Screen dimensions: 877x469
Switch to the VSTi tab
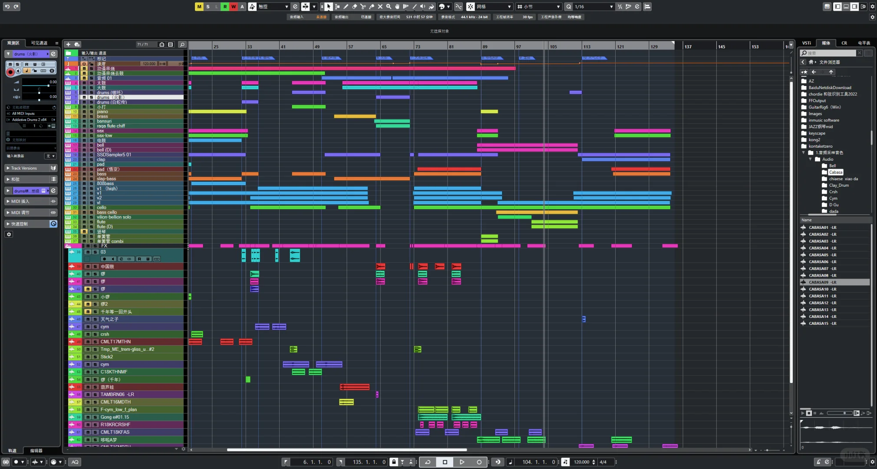pyautogui.click(x=806, y=43)
